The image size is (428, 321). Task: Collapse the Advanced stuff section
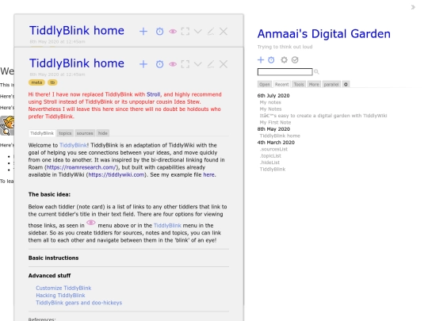tap(49, 276)
